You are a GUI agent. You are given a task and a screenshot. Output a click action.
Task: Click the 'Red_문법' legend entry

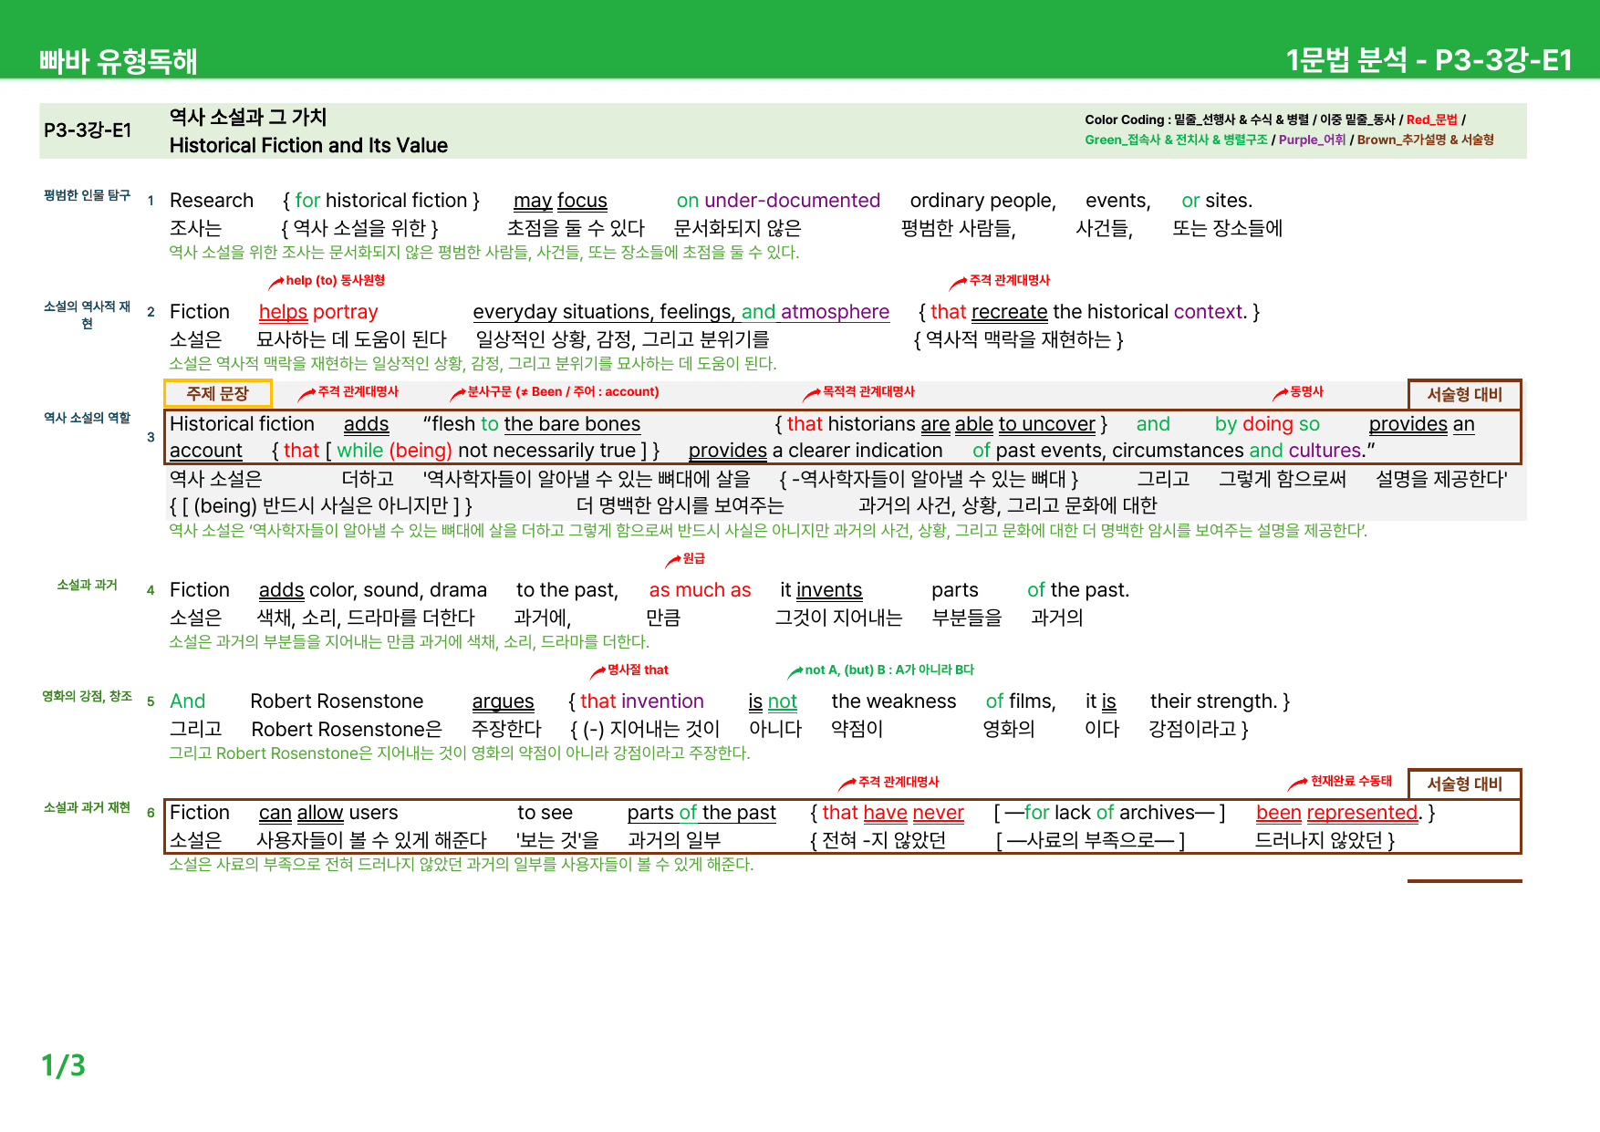point(1431,119)
